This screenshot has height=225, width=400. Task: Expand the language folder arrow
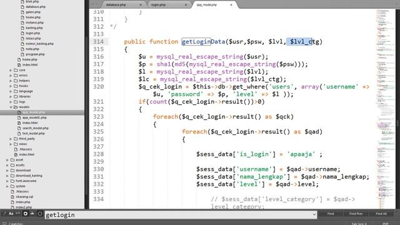click(11, 91)
